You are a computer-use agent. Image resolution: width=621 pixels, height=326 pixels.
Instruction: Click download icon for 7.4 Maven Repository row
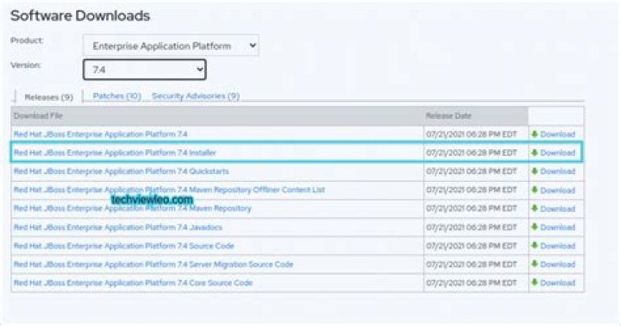[x=534, y=209]
